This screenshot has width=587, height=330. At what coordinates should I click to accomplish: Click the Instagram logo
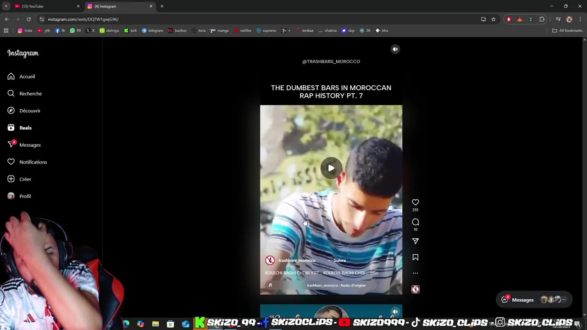(23, 53)
